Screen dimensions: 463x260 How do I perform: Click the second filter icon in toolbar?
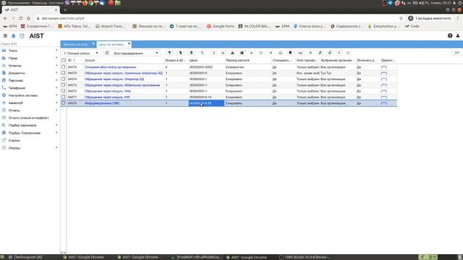point(180,53)
